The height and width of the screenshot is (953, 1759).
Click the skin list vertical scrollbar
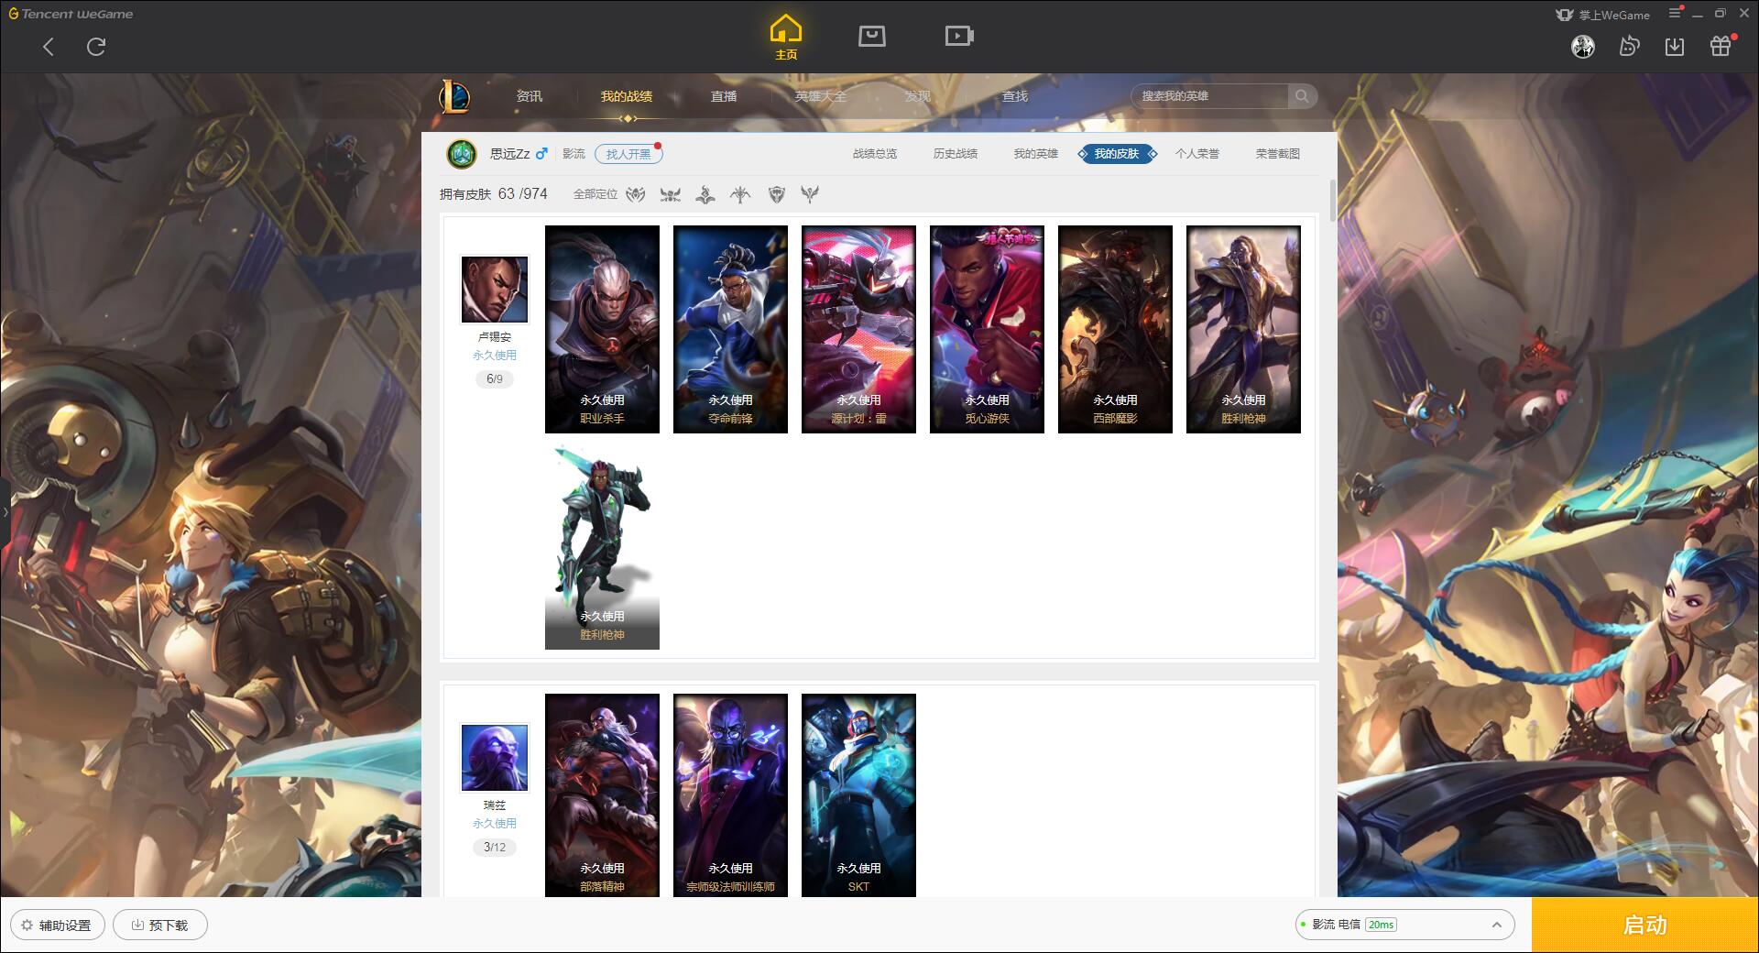[x=1332, y=200]
